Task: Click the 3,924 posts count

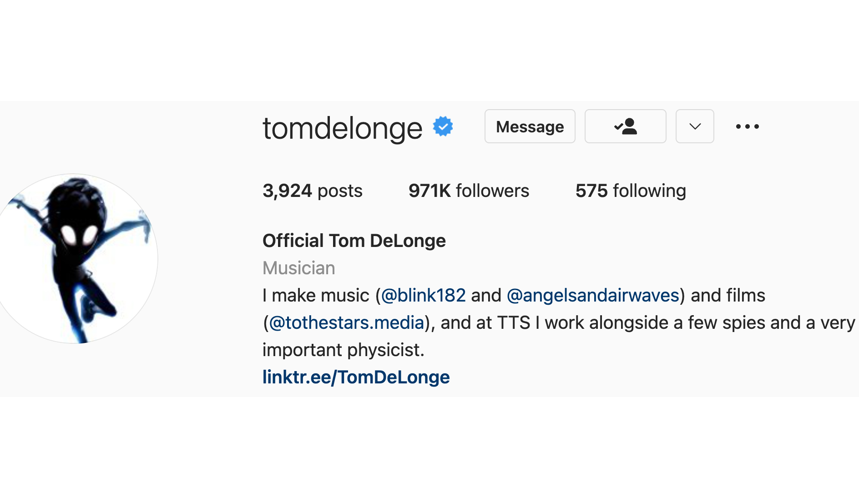Action: point(313,191)
